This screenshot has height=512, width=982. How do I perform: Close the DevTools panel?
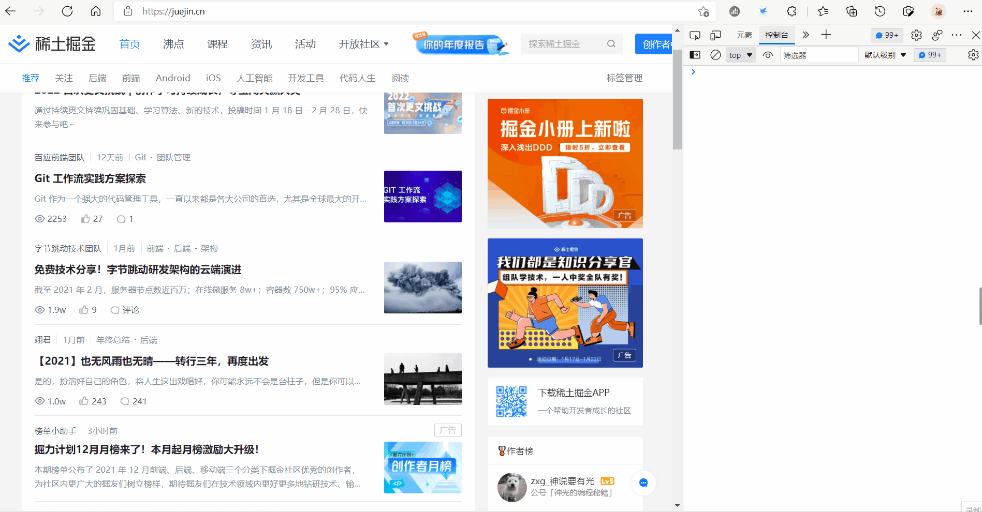976,35
